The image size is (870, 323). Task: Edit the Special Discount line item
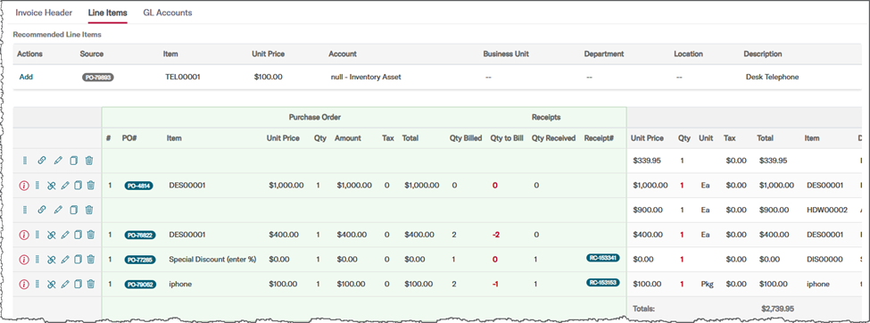(x=65, y=259)
